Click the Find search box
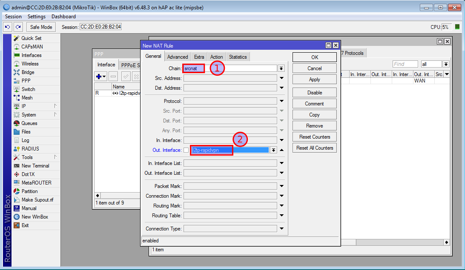465x270 pixels. pyautogui.click(x=405, y=64)
